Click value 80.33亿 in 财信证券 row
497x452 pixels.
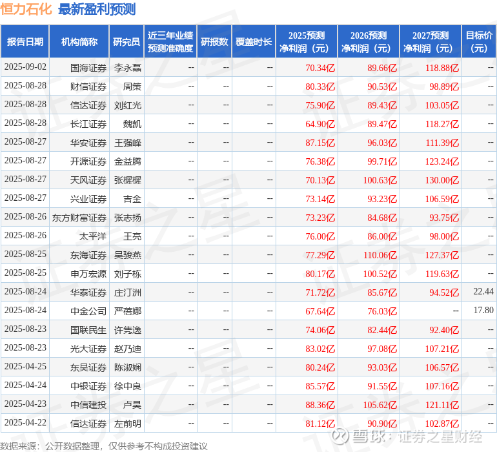320,87
